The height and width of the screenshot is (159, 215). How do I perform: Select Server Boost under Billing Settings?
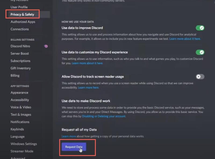coord(20,53)
